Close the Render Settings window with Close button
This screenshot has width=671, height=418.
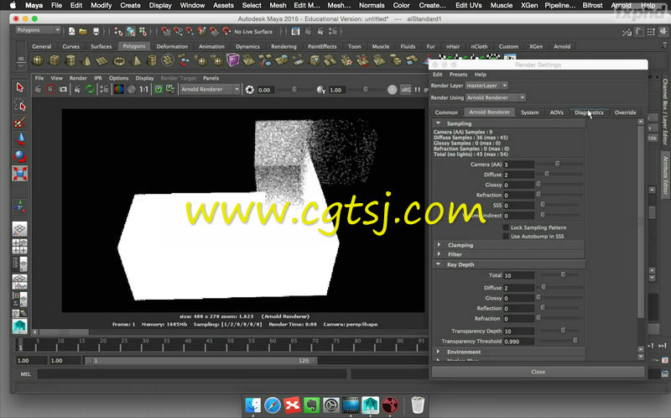(x=538, y=372)
